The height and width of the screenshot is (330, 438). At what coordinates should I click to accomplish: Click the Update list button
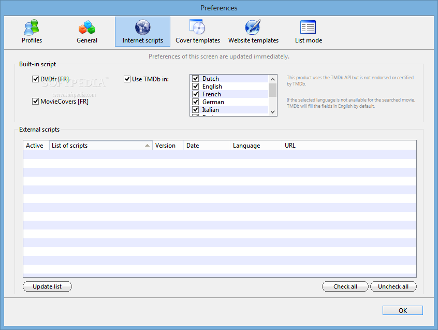(x=47, y=286)
